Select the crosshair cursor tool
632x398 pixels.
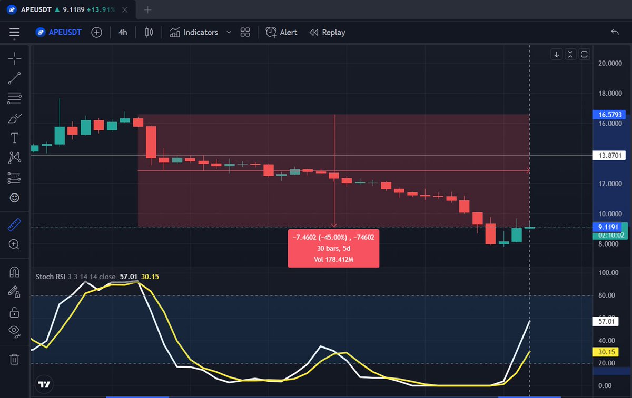pyautogui.click(x=15, y=58)
